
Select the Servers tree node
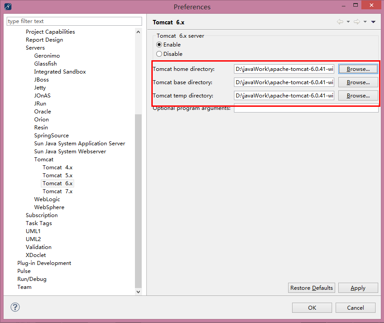(x=35, y=48)
